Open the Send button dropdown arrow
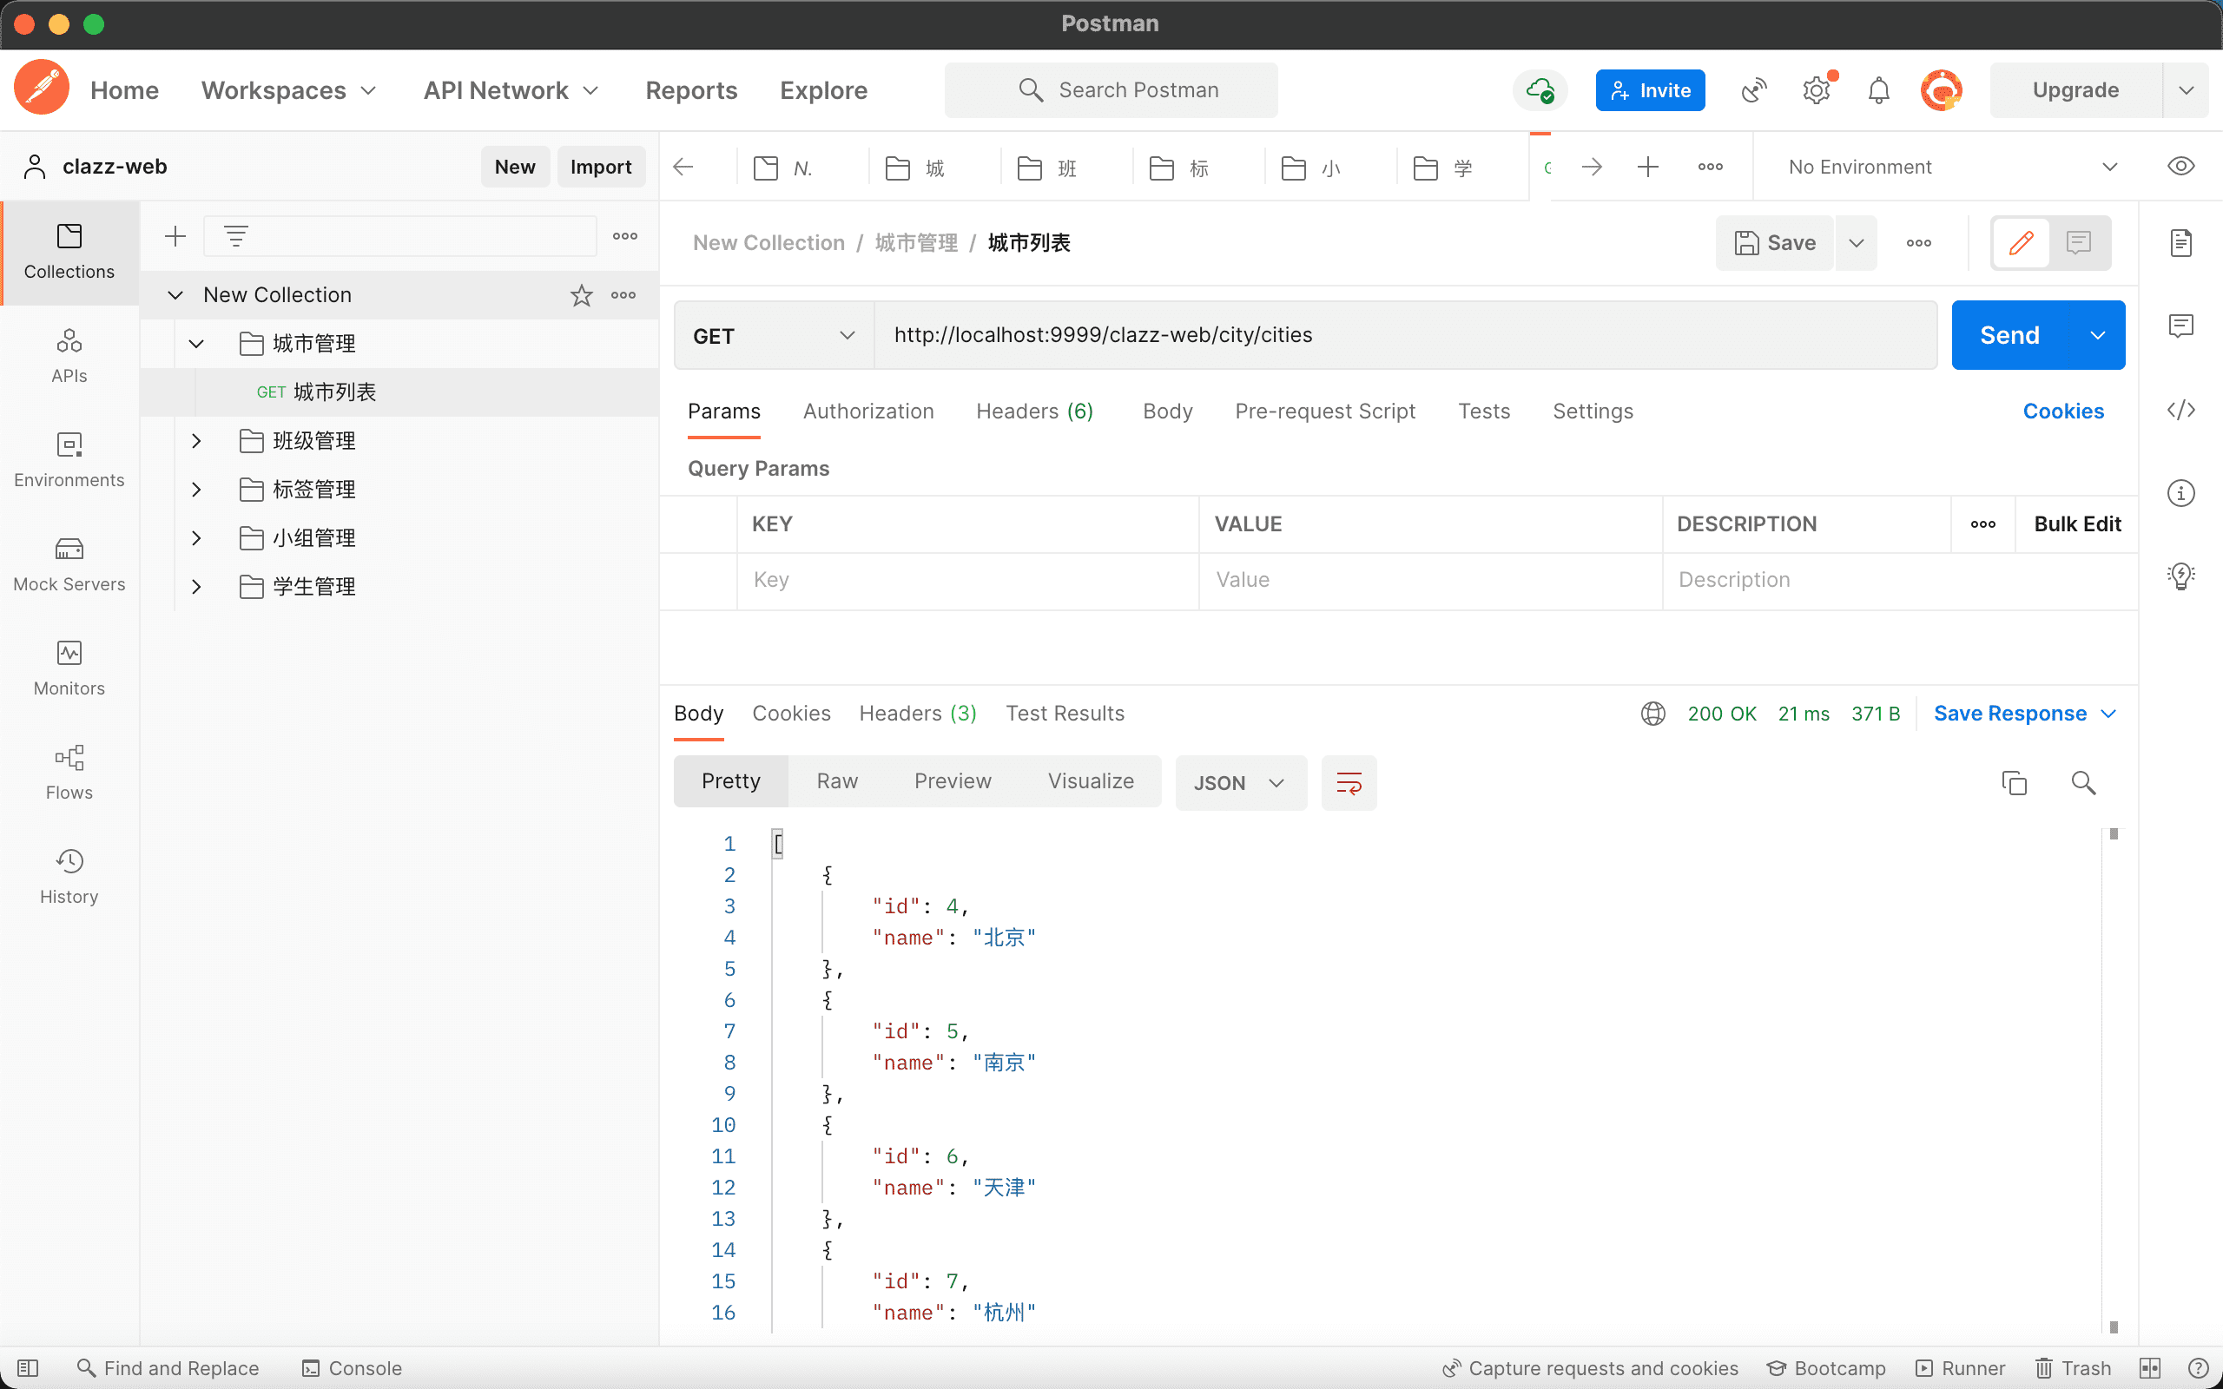 coord(2097,335)
